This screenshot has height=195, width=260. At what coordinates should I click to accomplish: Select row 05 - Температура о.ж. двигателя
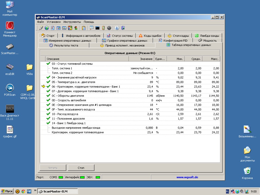[x=130, y=82]
